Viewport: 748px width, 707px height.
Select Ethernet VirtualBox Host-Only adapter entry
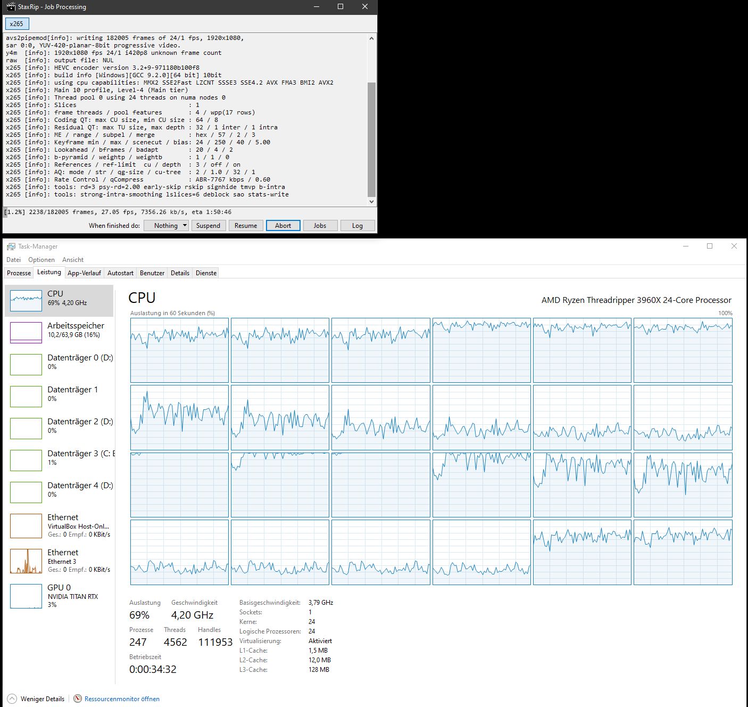point(59,525)
